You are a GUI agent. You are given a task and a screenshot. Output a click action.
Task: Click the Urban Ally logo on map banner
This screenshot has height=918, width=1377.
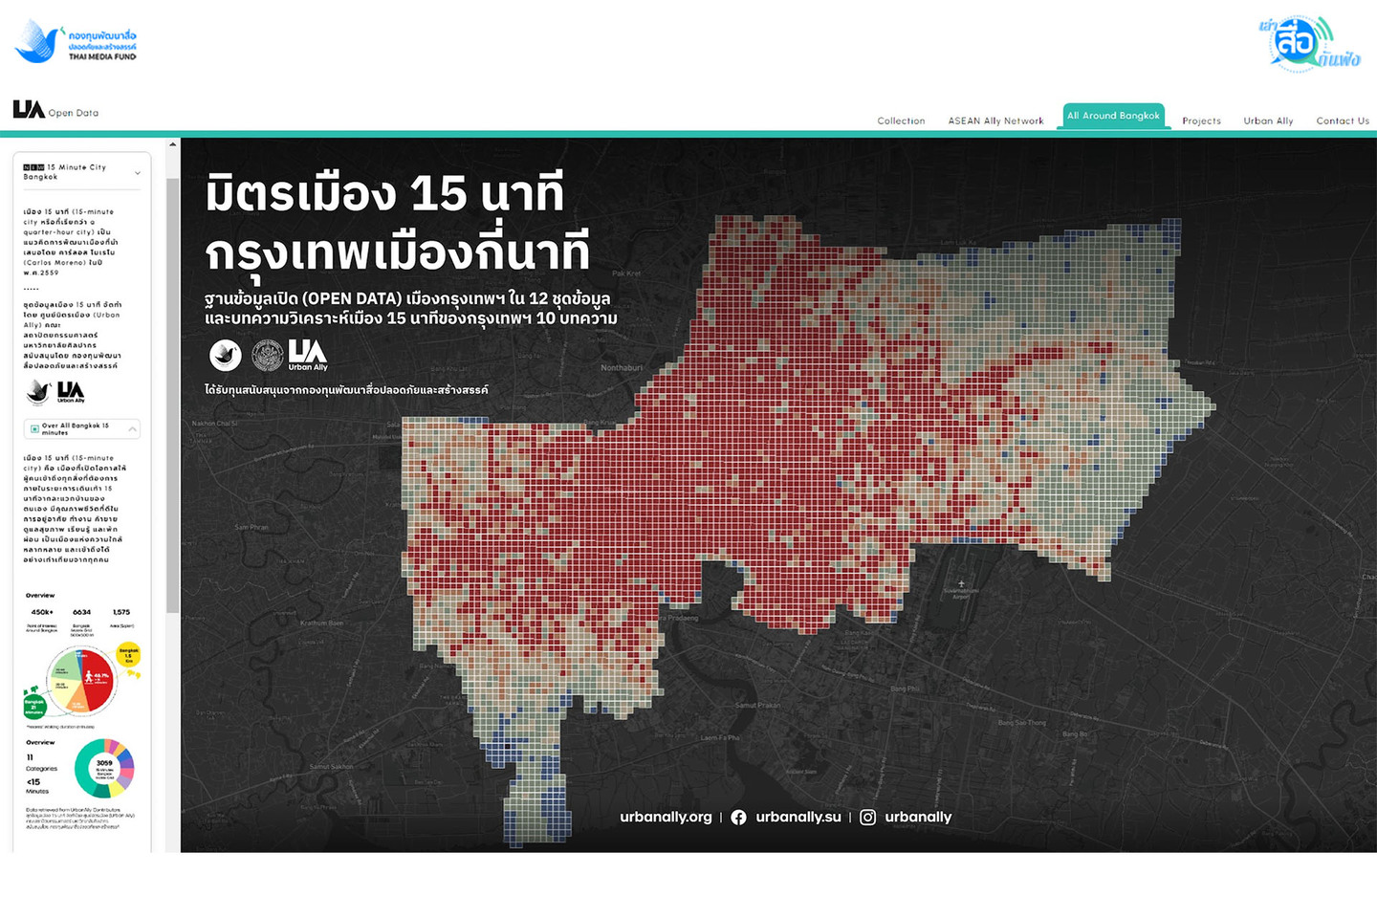[308, 355]
